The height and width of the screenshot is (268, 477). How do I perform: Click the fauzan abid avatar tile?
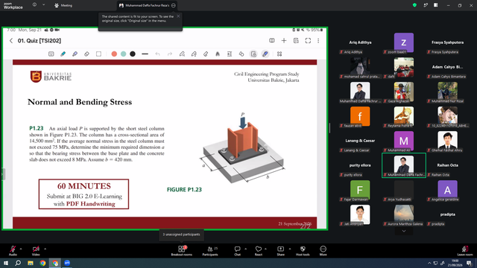pos(360,116)
